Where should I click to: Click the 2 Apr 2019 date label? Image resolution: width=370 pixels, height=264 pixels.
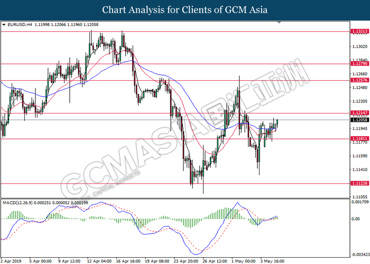12,260
